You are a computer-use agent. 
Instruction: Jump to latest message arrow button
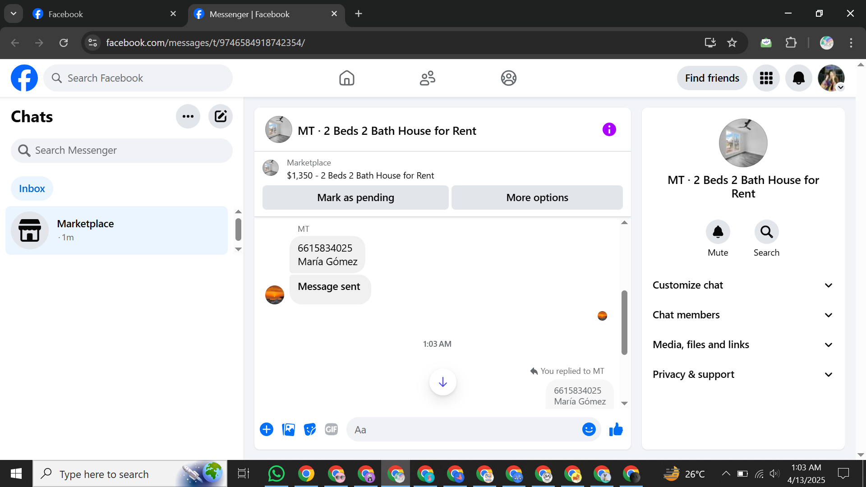(x=443, y=382)
